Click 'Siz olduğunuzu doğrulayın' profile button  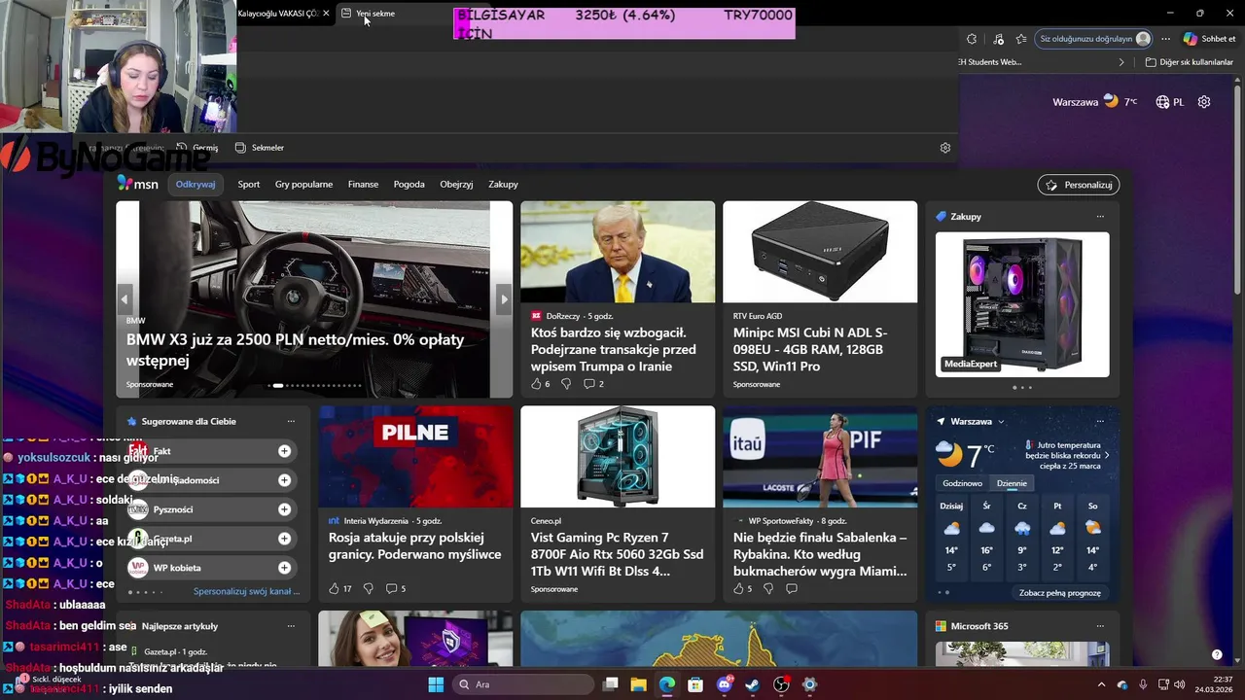1094,39
